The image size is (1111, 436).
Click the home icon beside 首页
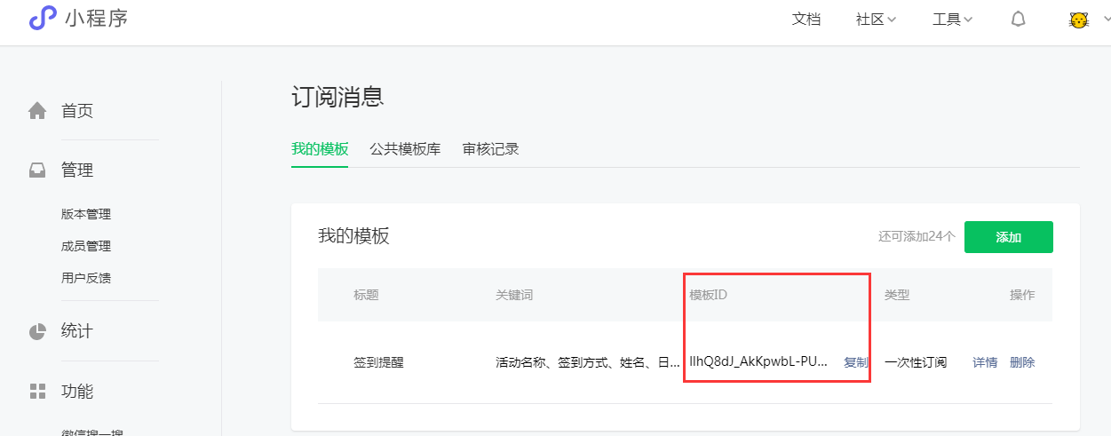pos(37,111)
